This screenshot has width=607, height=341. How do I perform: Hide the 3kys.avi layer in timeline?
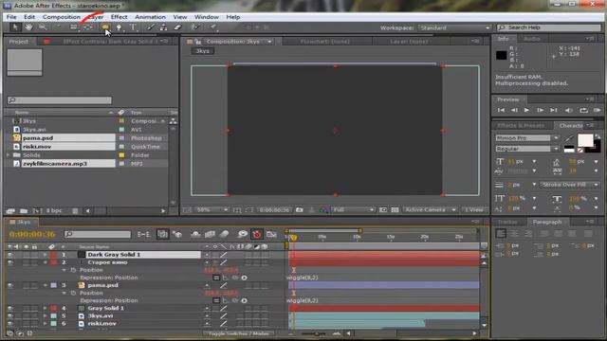coord(9,316)
